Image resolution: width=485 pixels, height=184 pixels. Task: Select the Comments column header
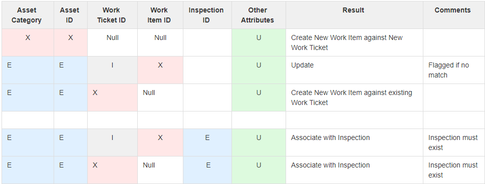click(453, 15)
